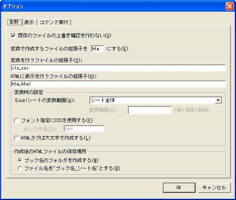
Task: Click the セレクタ名 font text field
Action: pos(84,129)
